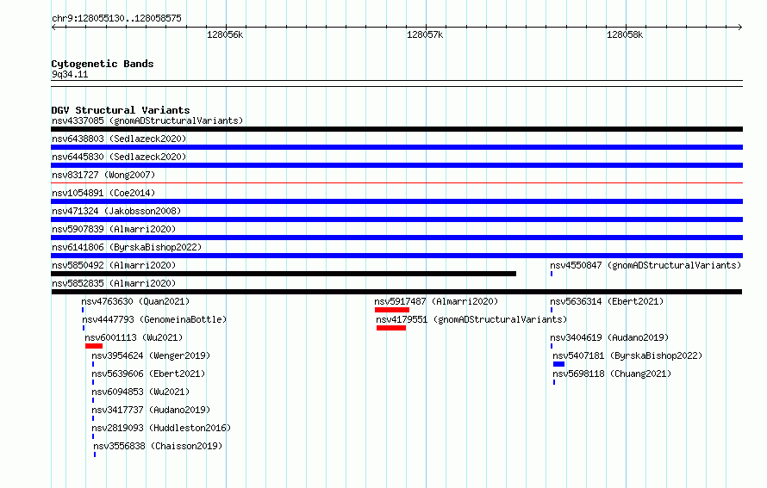Click the blue bar under nsv6445830
This screenshot has height=488, width=767.
click(396, 165)
